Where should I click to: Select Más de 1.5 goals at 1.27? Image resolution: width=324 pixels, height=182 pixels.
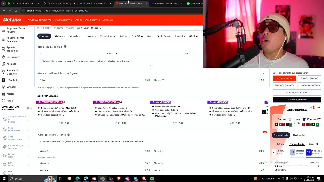(x=94, y=163)
